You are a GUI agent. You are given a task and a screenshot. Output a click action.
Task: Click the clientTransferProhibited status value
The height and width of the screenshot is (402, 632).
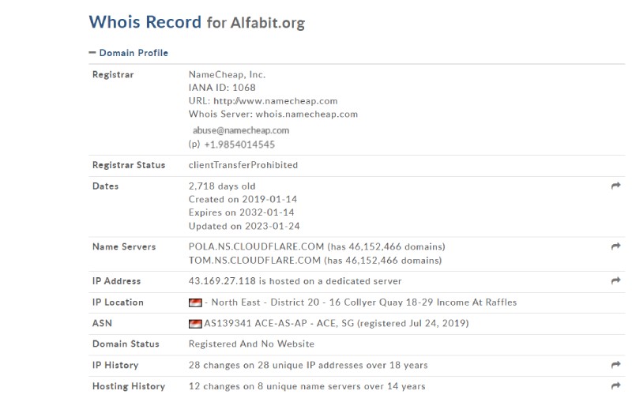tap(243, 165)
